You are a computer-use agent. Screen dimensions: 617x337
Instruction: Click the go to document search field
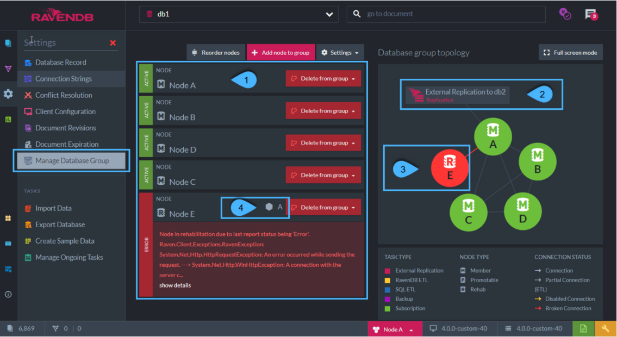pyautogui.click(x=446, y=14)
